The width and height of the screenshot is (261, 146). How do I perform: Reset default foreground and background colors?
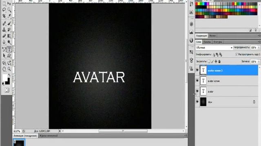tap(3, 84)
